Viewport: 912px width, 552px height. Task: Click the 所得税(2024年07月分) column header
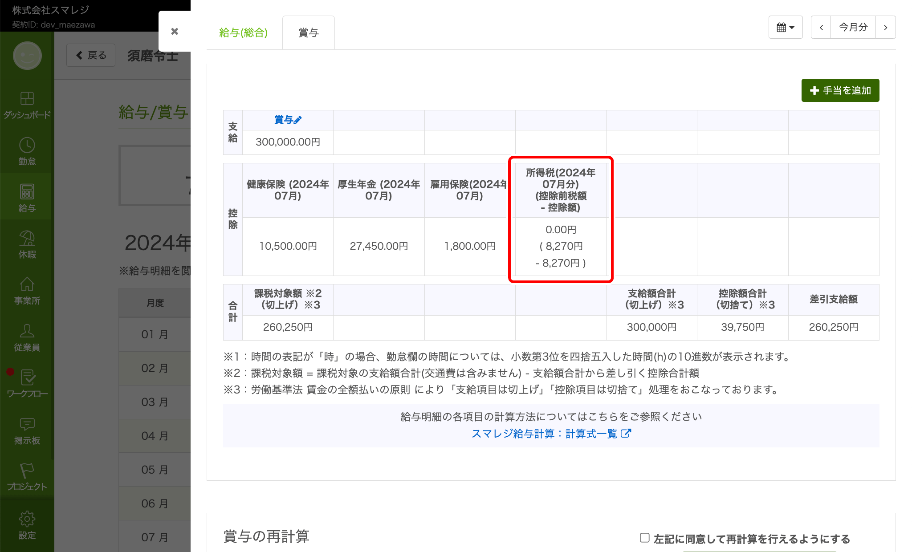[561, 190]
